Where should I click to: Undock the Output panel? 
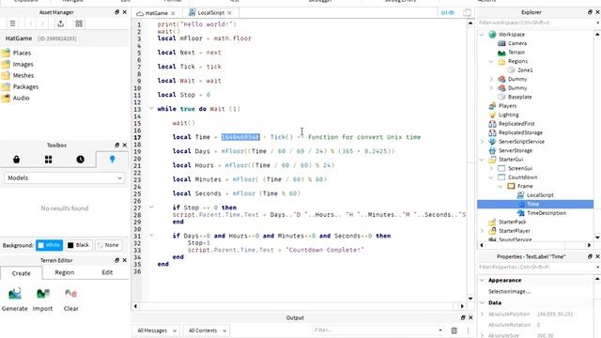[463, 317]
